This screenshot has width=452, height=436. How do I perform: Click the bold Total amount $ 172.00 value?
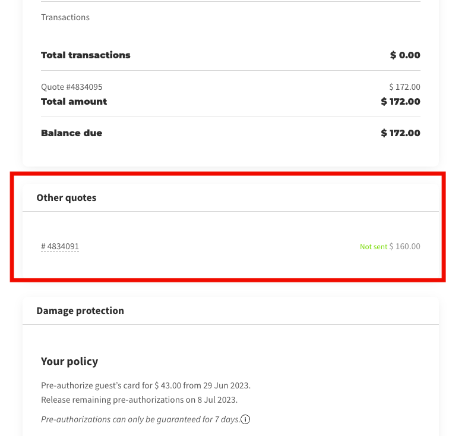pos(400,101)
